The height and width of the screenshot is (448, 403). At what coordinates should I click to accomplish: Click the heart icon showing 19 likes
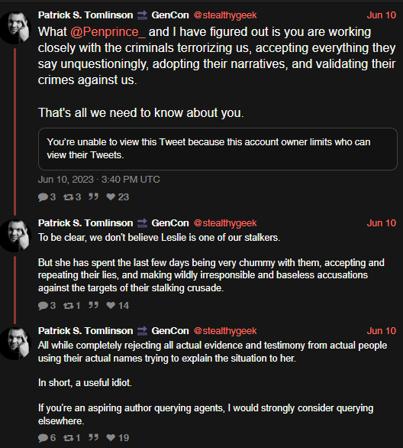click(x=111, y=438)
